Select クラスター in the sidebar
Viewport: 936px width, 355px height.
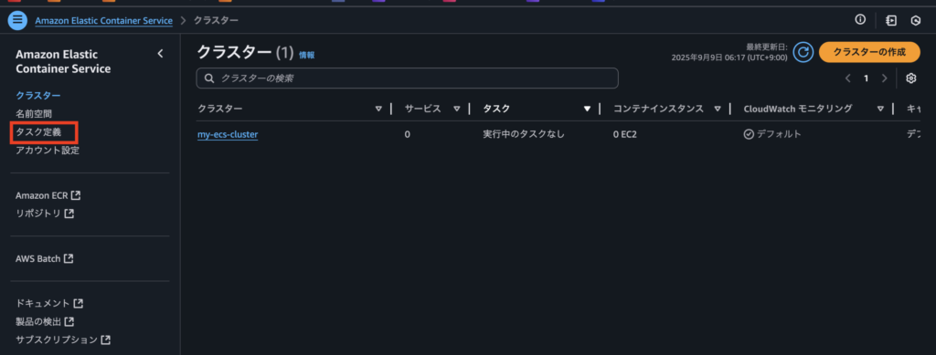[38, 95]
